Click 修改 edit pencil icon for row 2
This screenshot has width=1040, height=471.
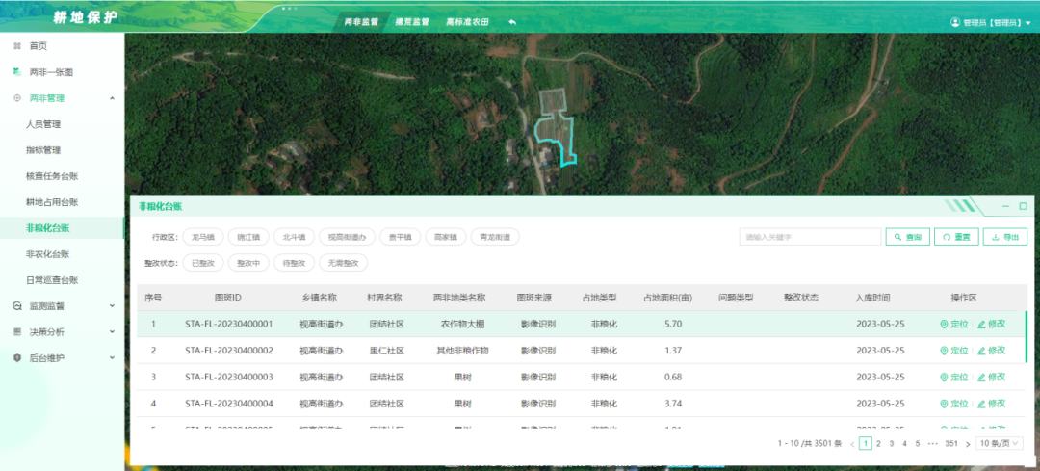982,351
